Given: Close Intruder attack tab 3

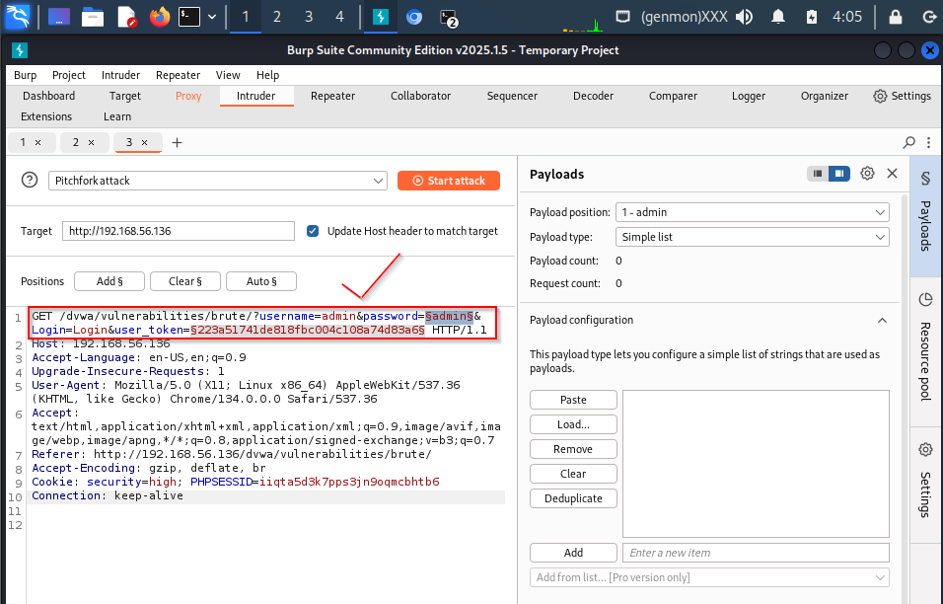Looking at the screenshot, I should pyautogui.click(x=144, y=142).
